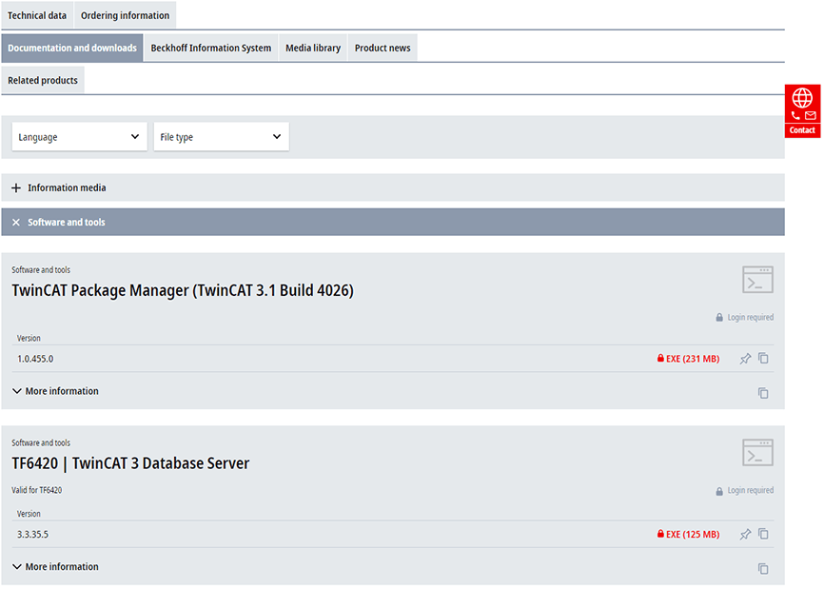The image size is (824, 589).
Task: Copy icon in TF6420 More information row
Action: (x=763, y=568)
